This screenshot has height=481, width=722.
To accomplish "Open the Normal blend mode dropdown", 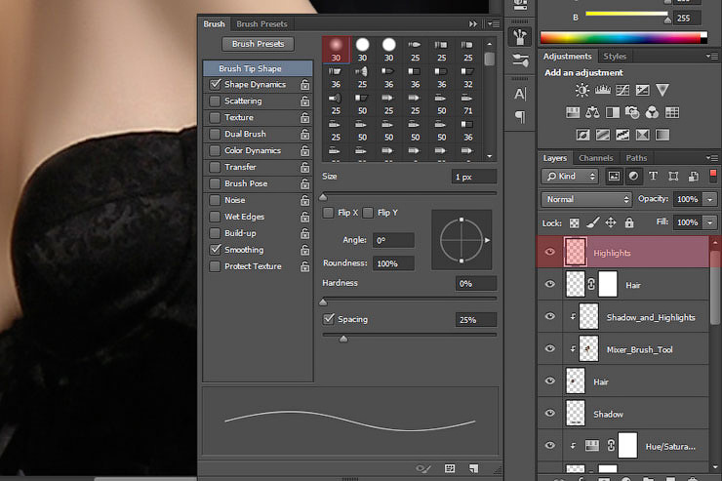I will coord(586,199).
